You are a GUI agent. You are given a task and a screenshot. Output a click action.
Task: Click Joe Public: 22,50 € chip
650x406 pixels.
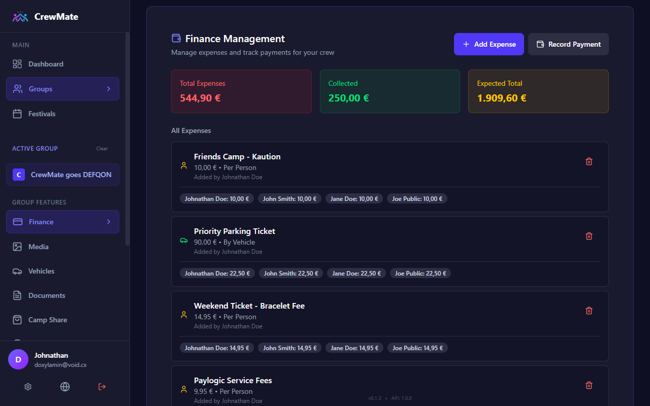tap(420, 274)
